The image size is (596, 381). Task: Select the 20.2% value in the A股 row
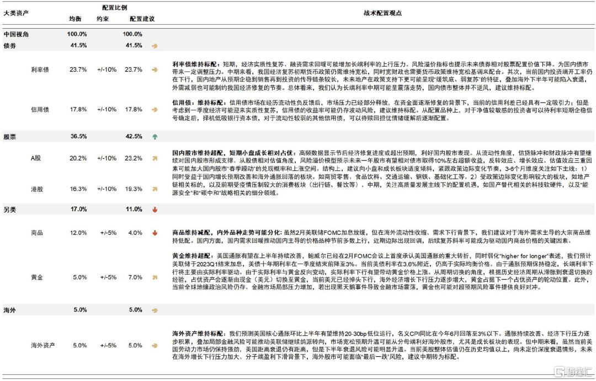(x=78, y=158)
